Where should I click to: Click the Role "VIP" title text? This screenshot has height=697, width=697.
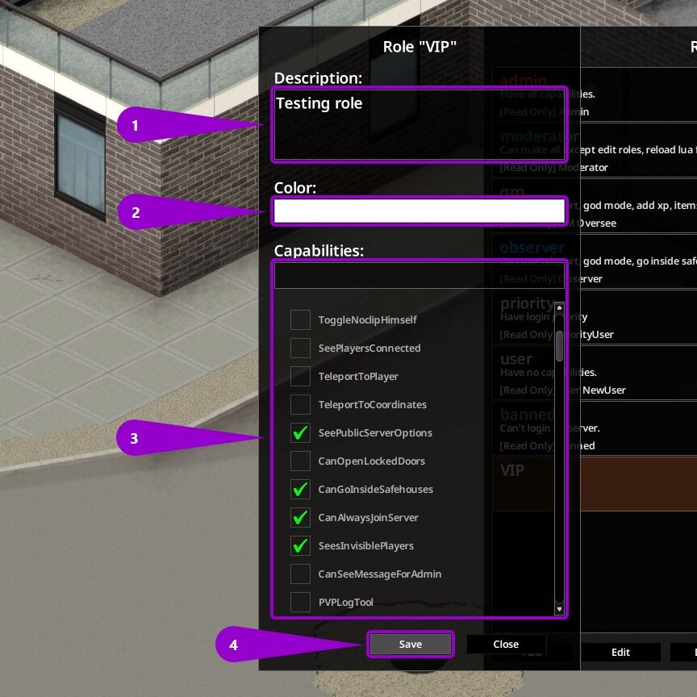[x=419, y=47]
